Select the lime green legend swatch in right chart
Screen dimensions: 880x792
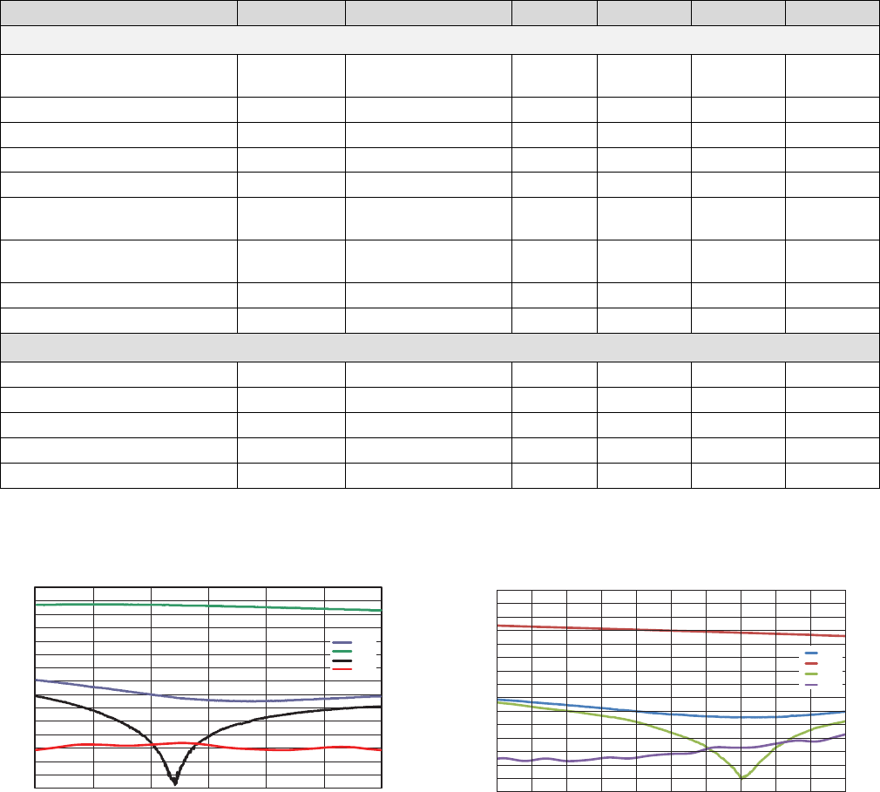coord(811,674)
